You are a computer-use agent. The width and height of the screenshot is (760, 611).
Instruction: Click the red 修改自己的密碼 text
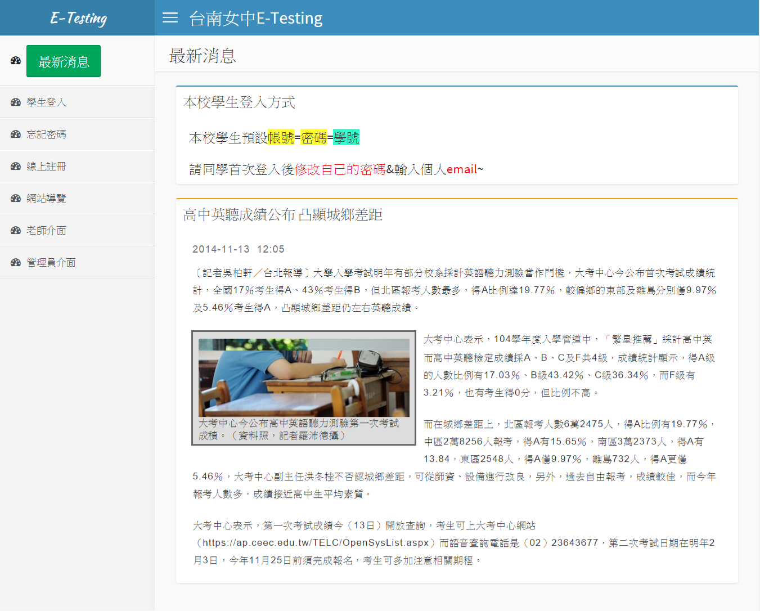tap(340, 169)
